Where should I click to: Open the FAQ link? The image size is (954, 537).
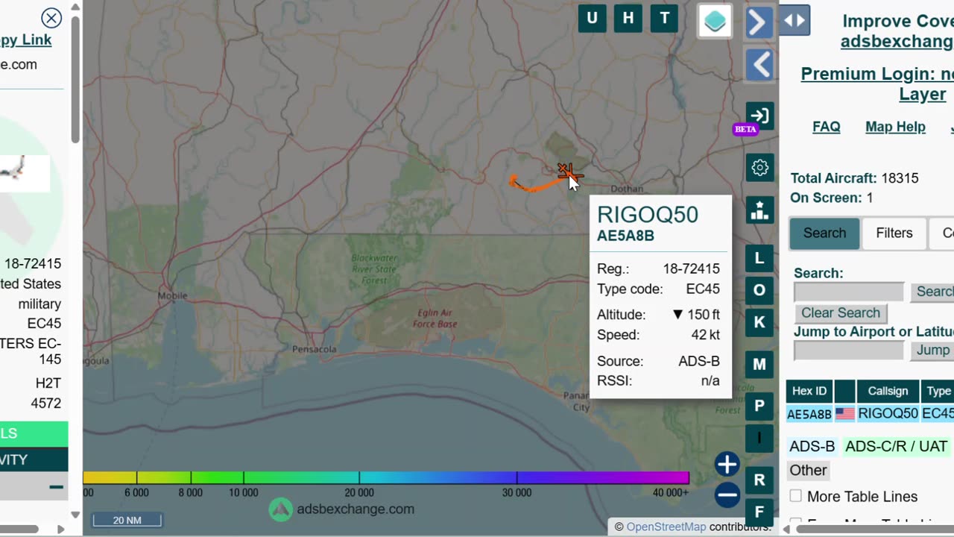point(827,127)
